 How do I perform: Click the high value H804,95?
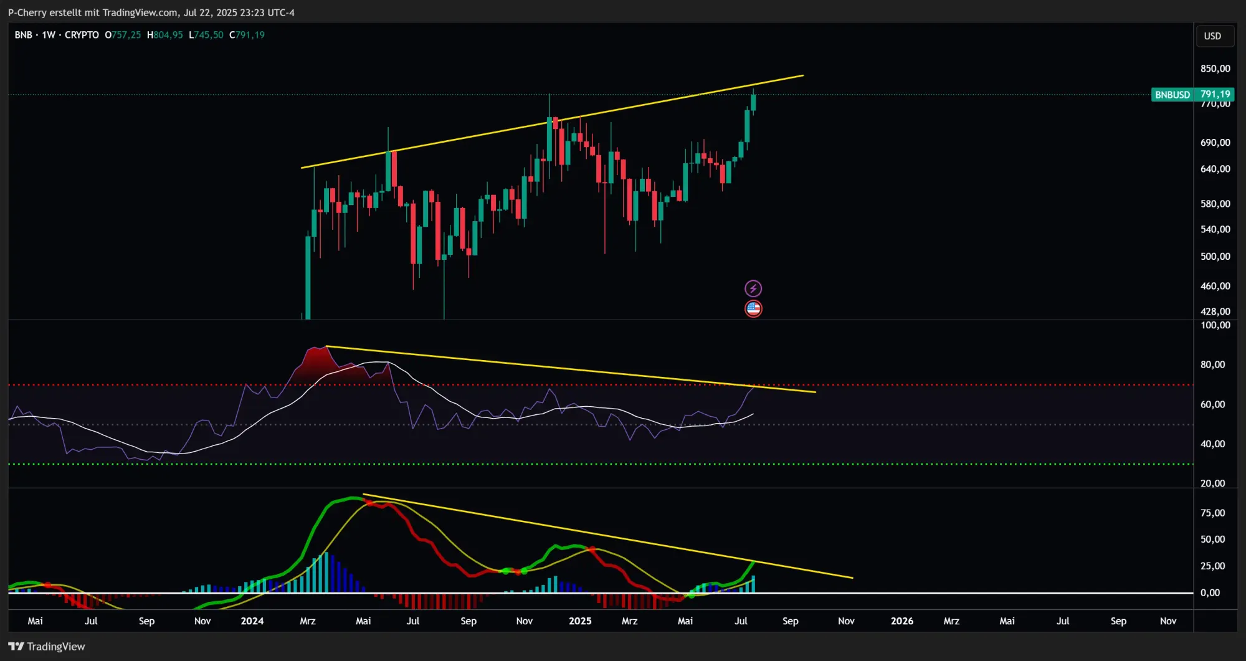[165, 35]
